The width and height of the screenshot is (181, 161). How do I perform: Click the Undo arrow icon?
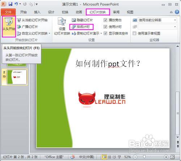coord(16,4)
